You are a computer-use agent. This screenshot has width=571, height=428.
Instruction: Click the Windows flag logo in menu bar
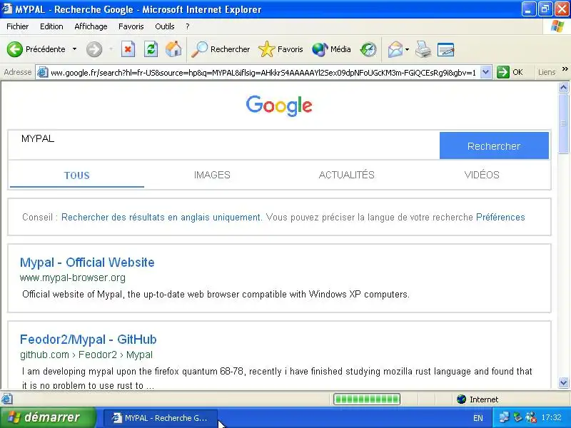557,26
